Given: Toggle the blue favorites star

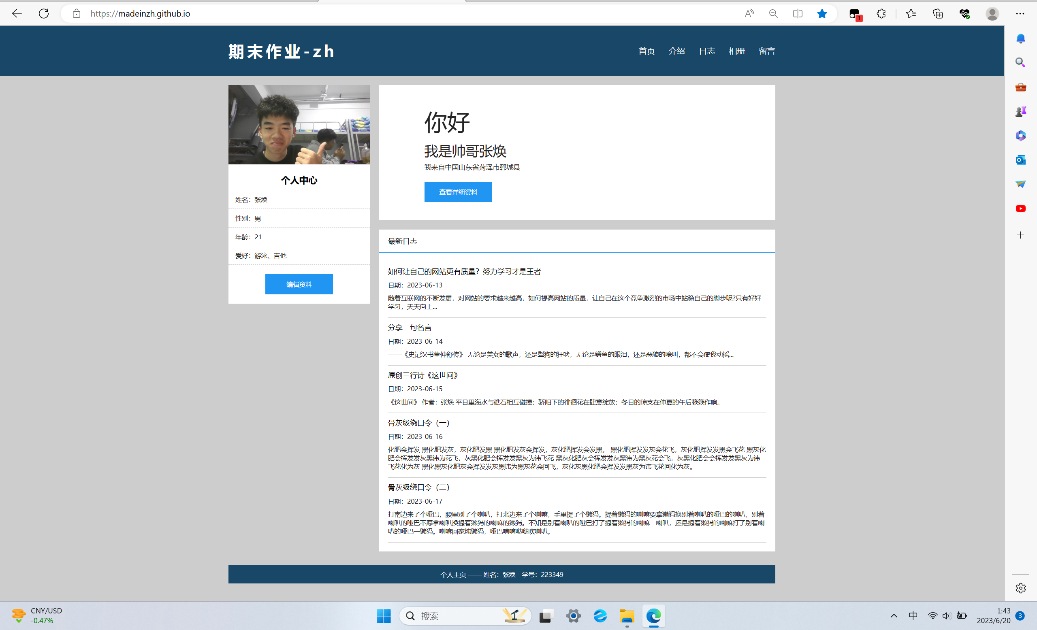Looking at the screenshot, I should click(821, 13).
